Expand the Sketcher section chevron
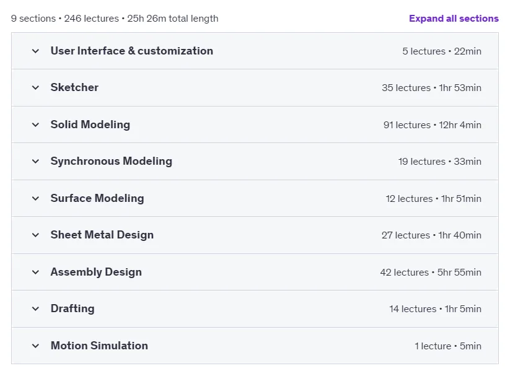 (x=35, y=87)
